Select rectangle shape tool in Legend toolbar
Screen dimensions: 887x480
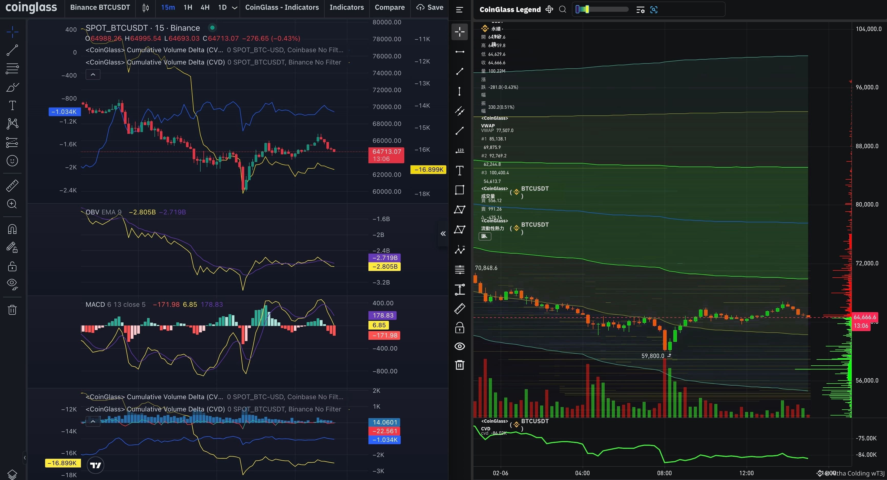[x=460, y=190]
